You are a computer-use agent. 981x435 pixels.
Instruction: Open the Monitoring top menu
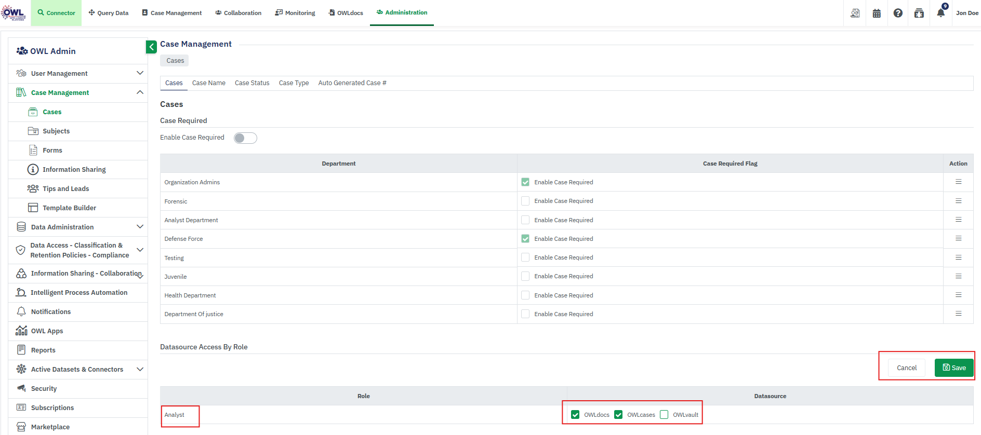[295, 13]
